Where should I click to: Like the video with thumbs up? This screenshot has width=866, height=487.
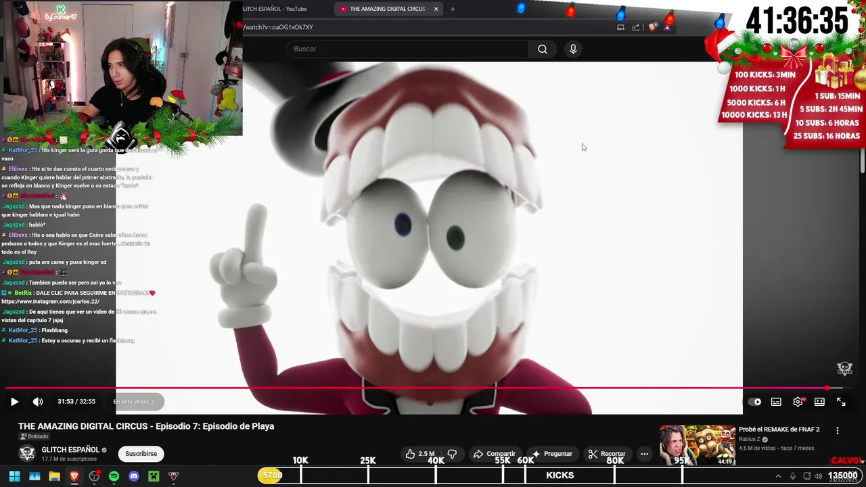click(x=420, y=454)
